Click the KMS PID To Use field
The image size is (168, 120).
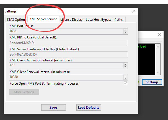coord(68,43)
